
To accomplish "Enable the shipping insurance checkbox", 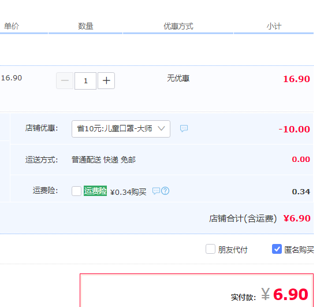I will (76, 191).
